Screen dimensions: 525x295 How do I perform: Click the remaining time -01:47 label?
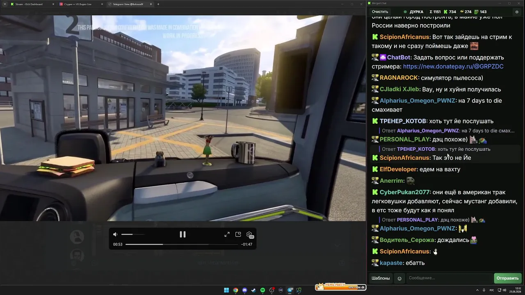pos(247,244)
